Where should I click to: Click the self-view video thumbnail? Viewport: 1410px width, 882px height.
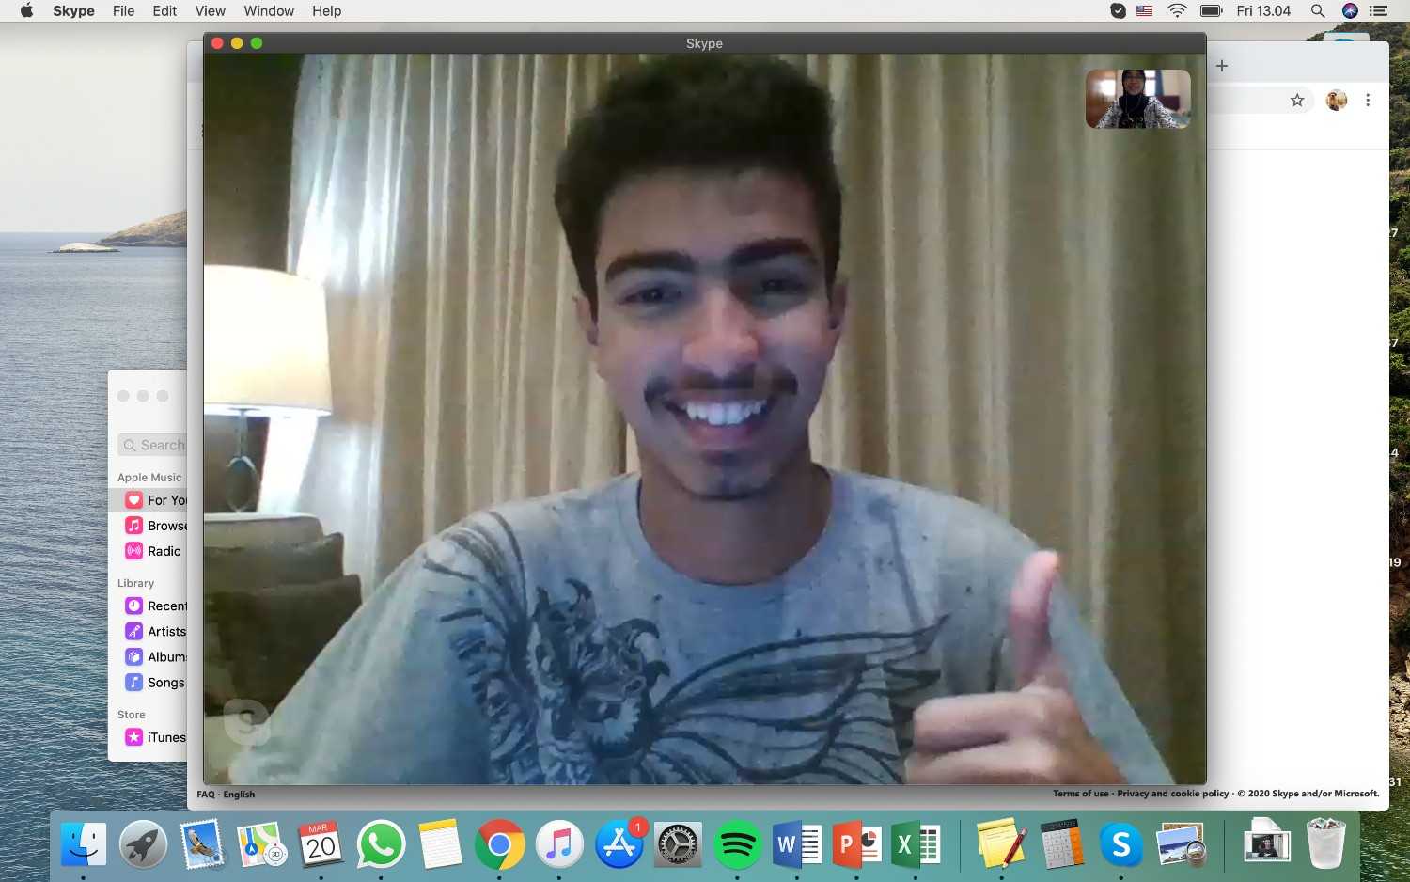coord(1138,99)
